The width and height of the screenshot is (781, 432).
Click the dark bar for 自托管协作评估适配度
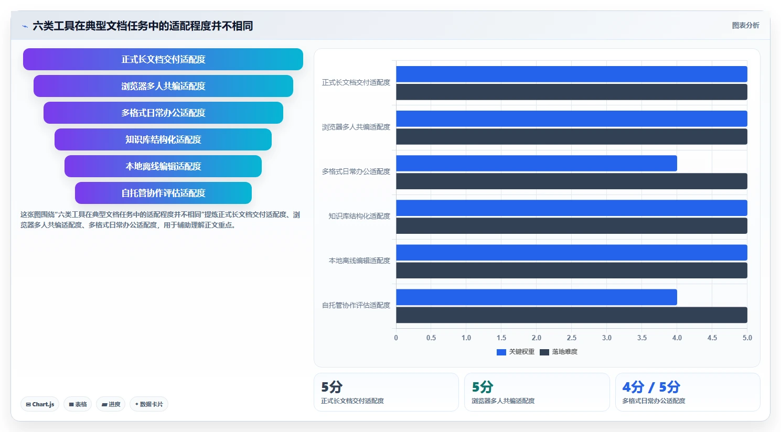click(572, 315)
